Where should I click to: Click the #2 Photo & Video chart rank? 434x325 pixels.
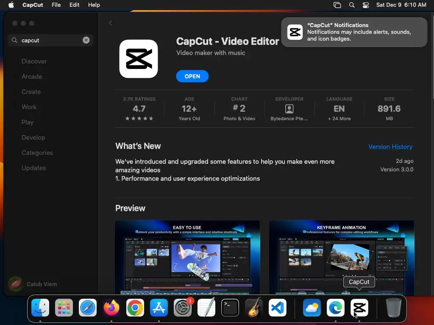click(x=239, y=109)
